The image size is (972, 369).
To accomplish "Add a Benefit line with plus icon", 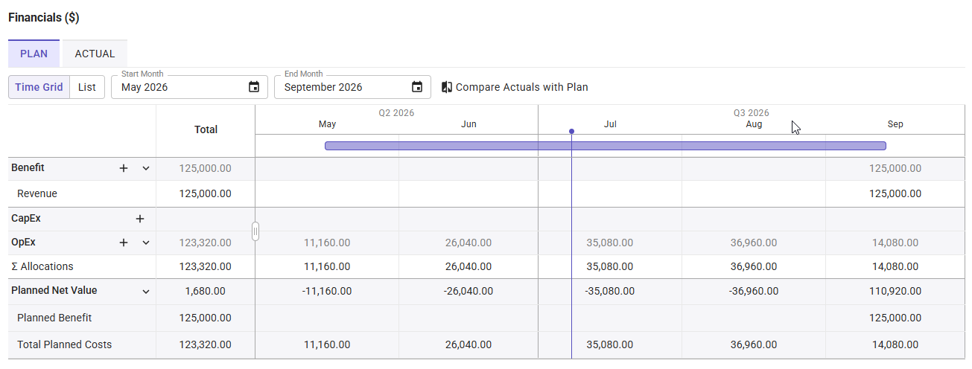I will (x=124, y=168).
